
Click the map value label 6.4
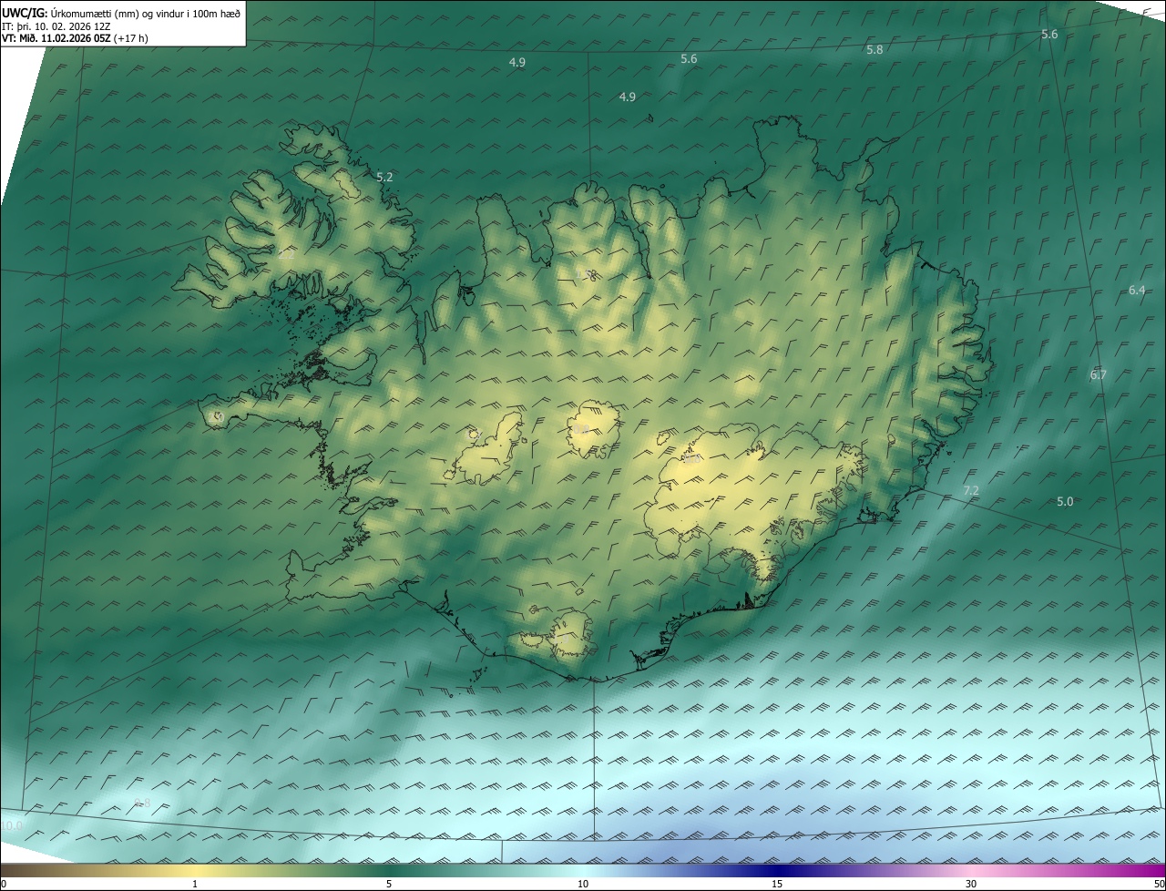point(1137,290)
